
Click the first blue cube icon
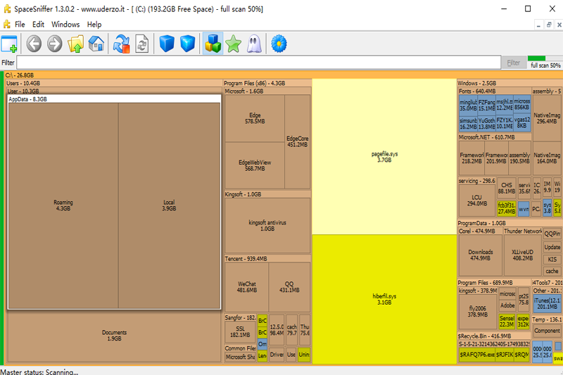coord(166,44)
